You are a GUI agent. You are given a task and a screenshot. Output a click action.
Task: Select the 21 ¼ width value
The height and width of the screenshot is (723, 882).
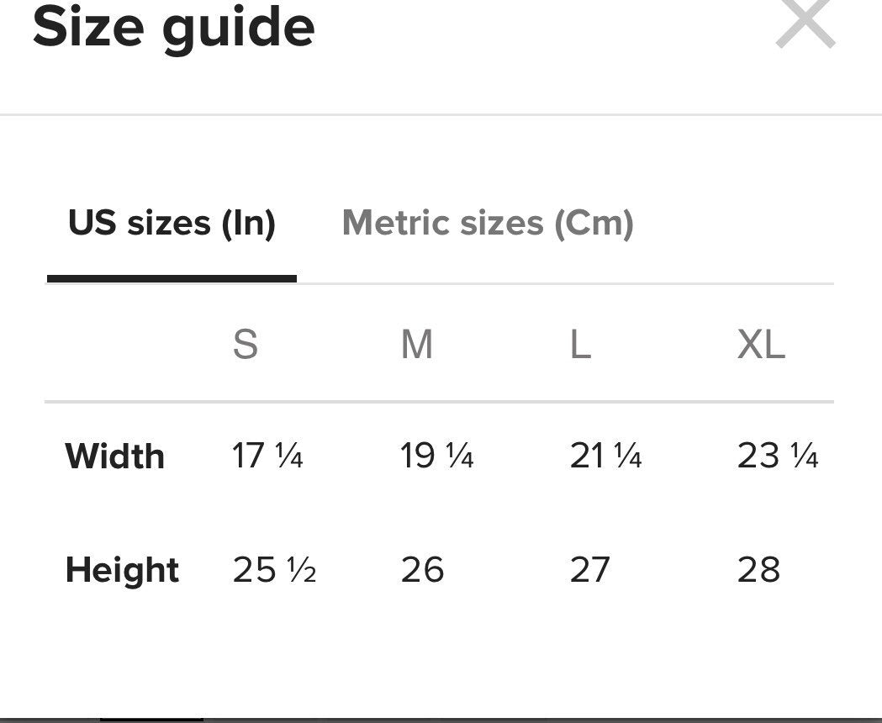tap(606, 456)
